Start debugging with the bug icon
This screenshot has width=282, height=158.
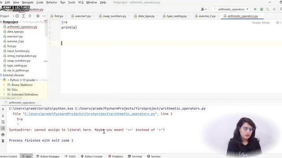click(261, 9)
